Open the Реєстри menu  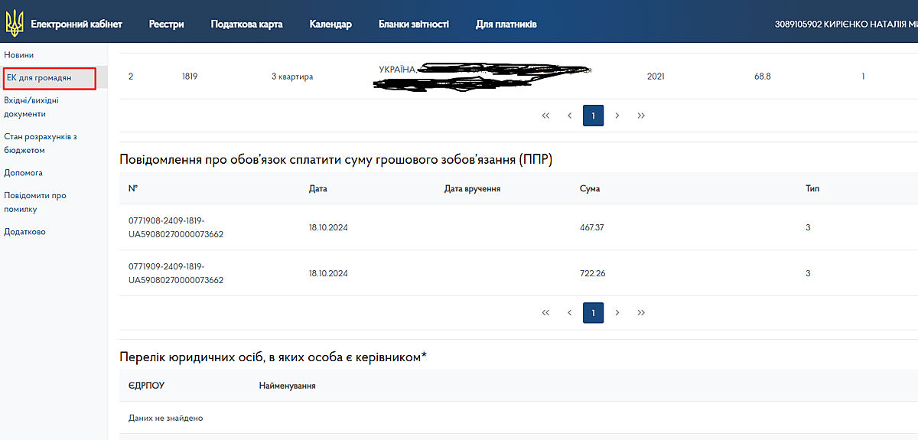point(166,24)
